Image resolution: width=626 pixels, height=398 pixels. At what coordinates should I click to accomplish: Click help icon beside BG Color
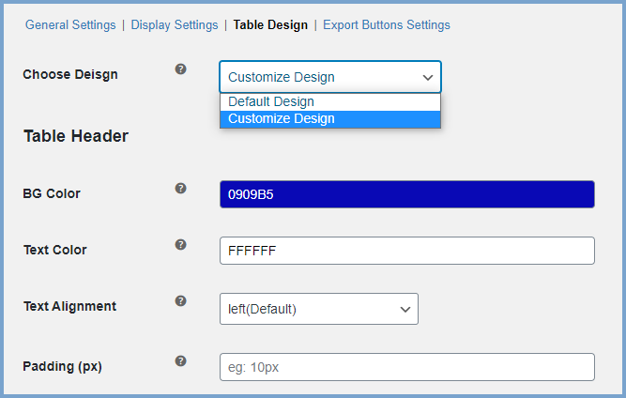[x=180, y=188]
